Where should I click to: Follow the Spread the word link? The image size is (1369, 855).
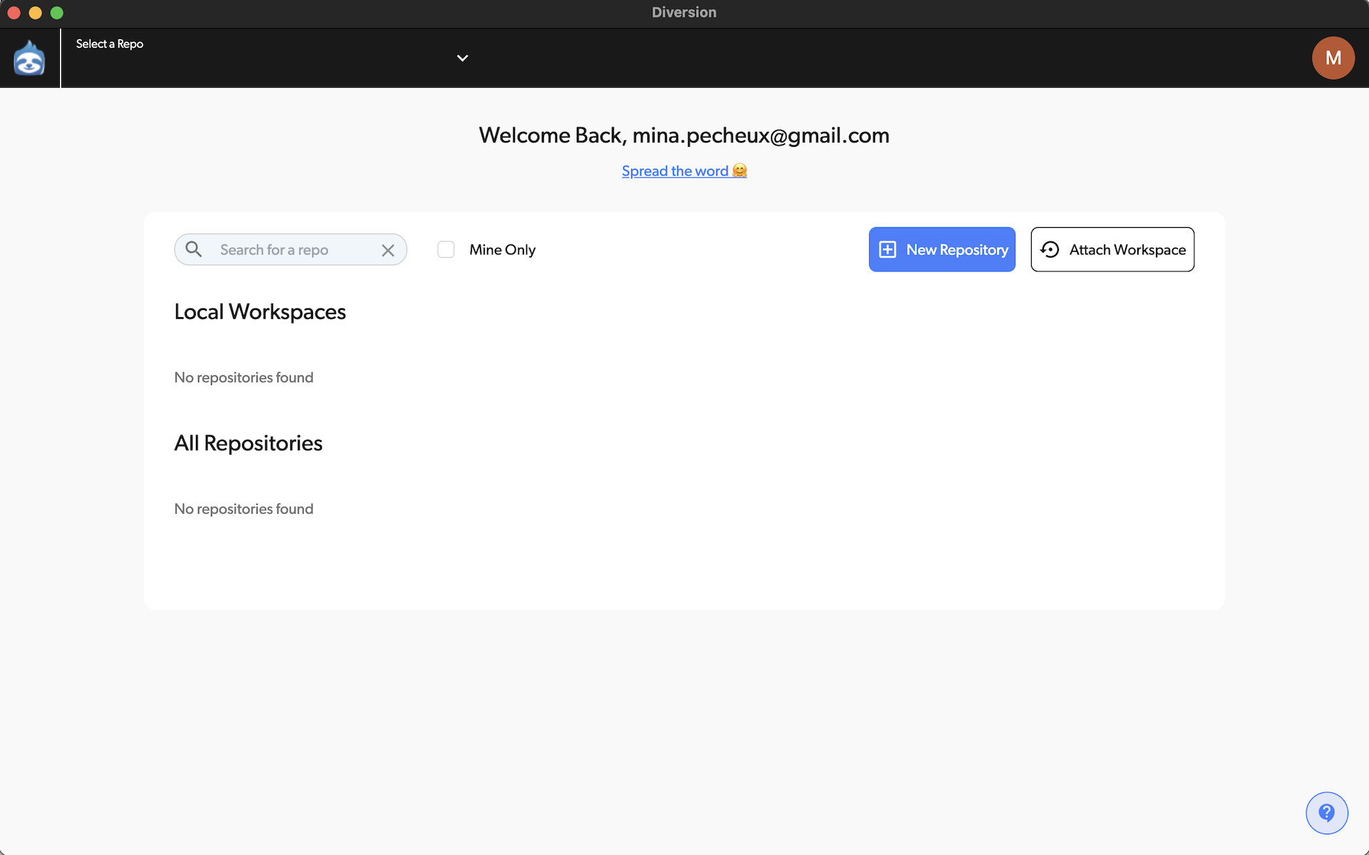[x=684, y=171]
